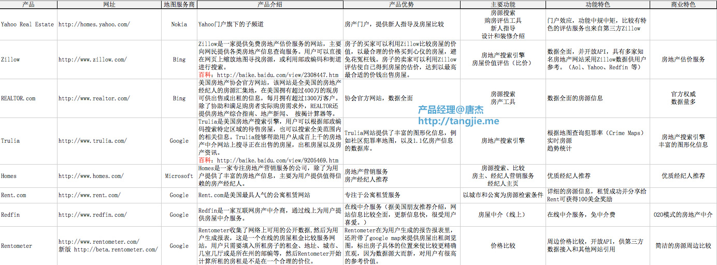717x265 pixels.
Task: Click '房产门户，提供新人指导及房屋比较' cell
Action: pyautogui.click(x=401, y=24)
